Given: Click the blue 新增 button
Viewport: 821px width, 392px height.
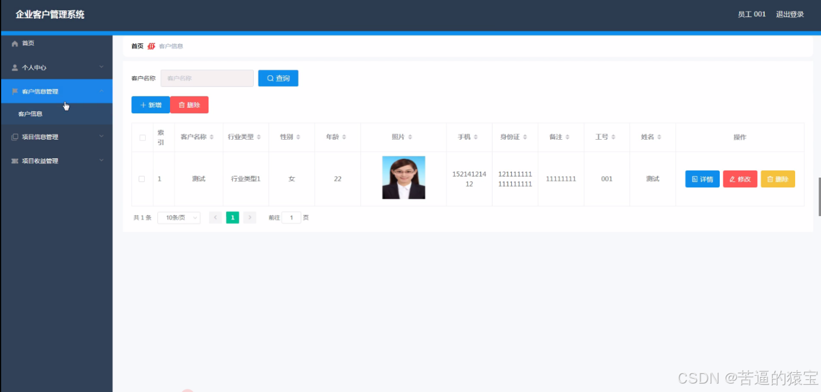Looking at the screenshot, I should click(x=151, y=105).
